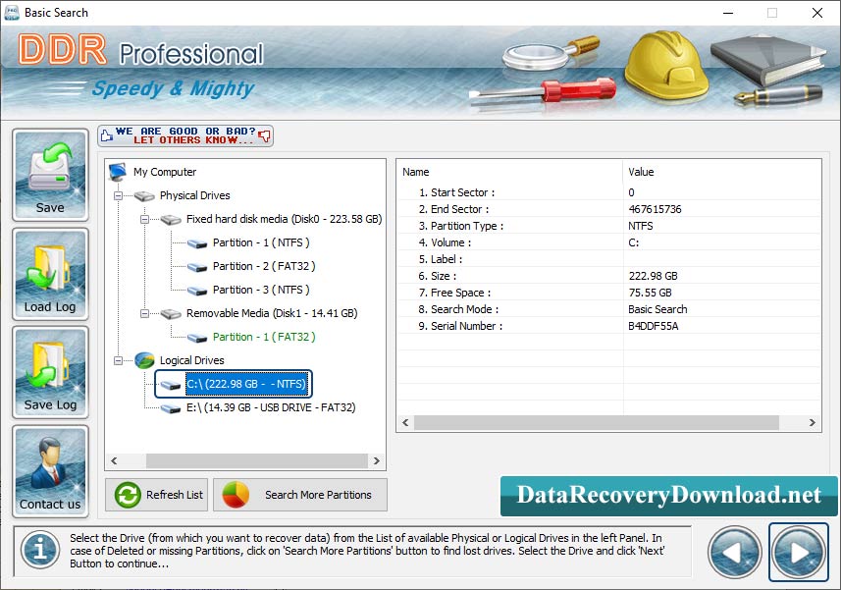Select Physical Drives label

point(194,195)
